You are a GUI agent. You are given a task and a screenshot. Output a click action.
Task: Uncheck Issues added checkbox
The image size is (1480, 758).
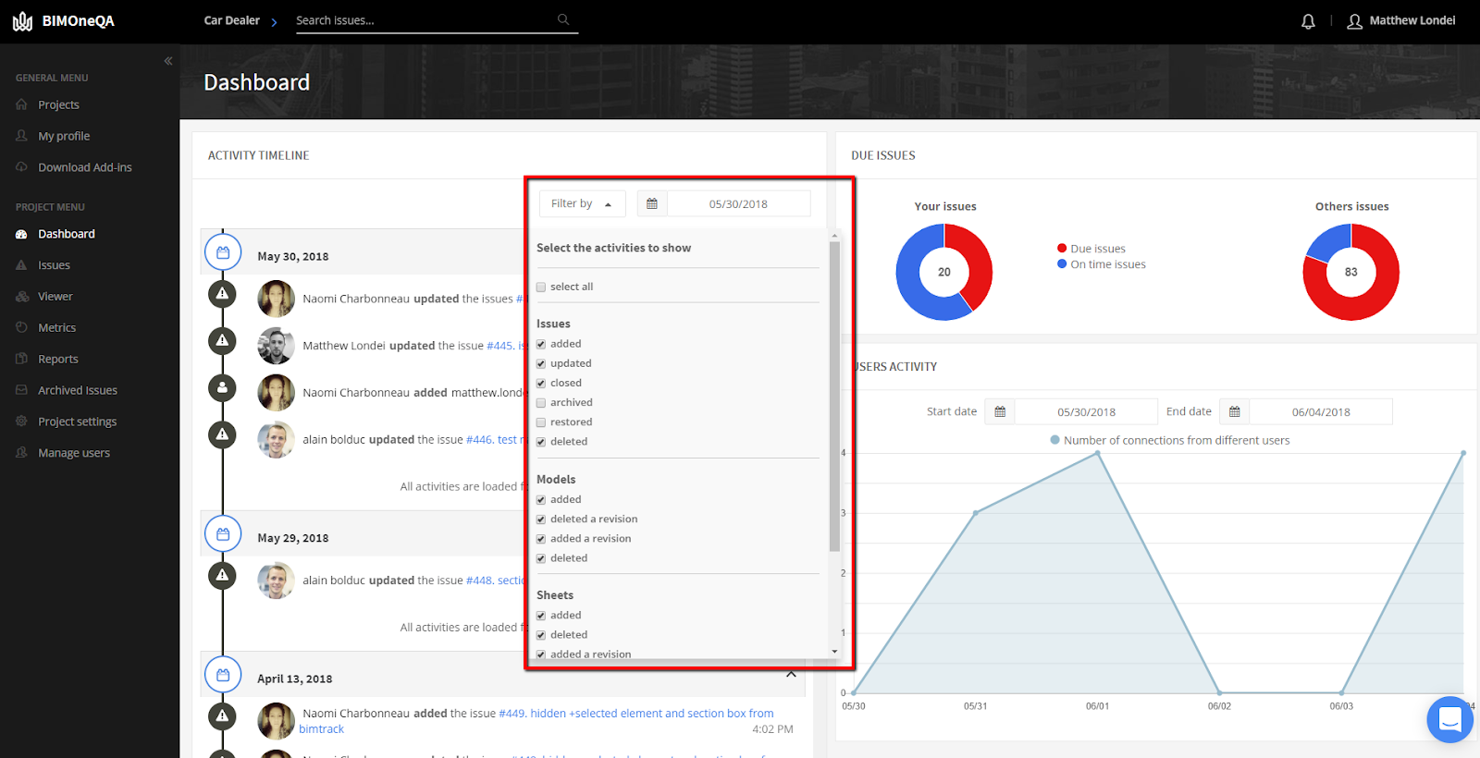541,345
